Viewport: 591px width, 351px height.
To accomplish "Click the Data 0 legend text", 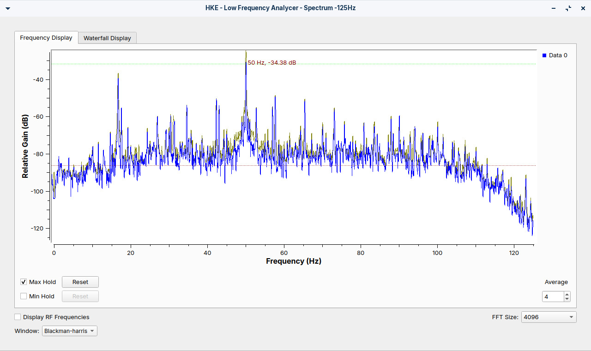I will [558, 55].
